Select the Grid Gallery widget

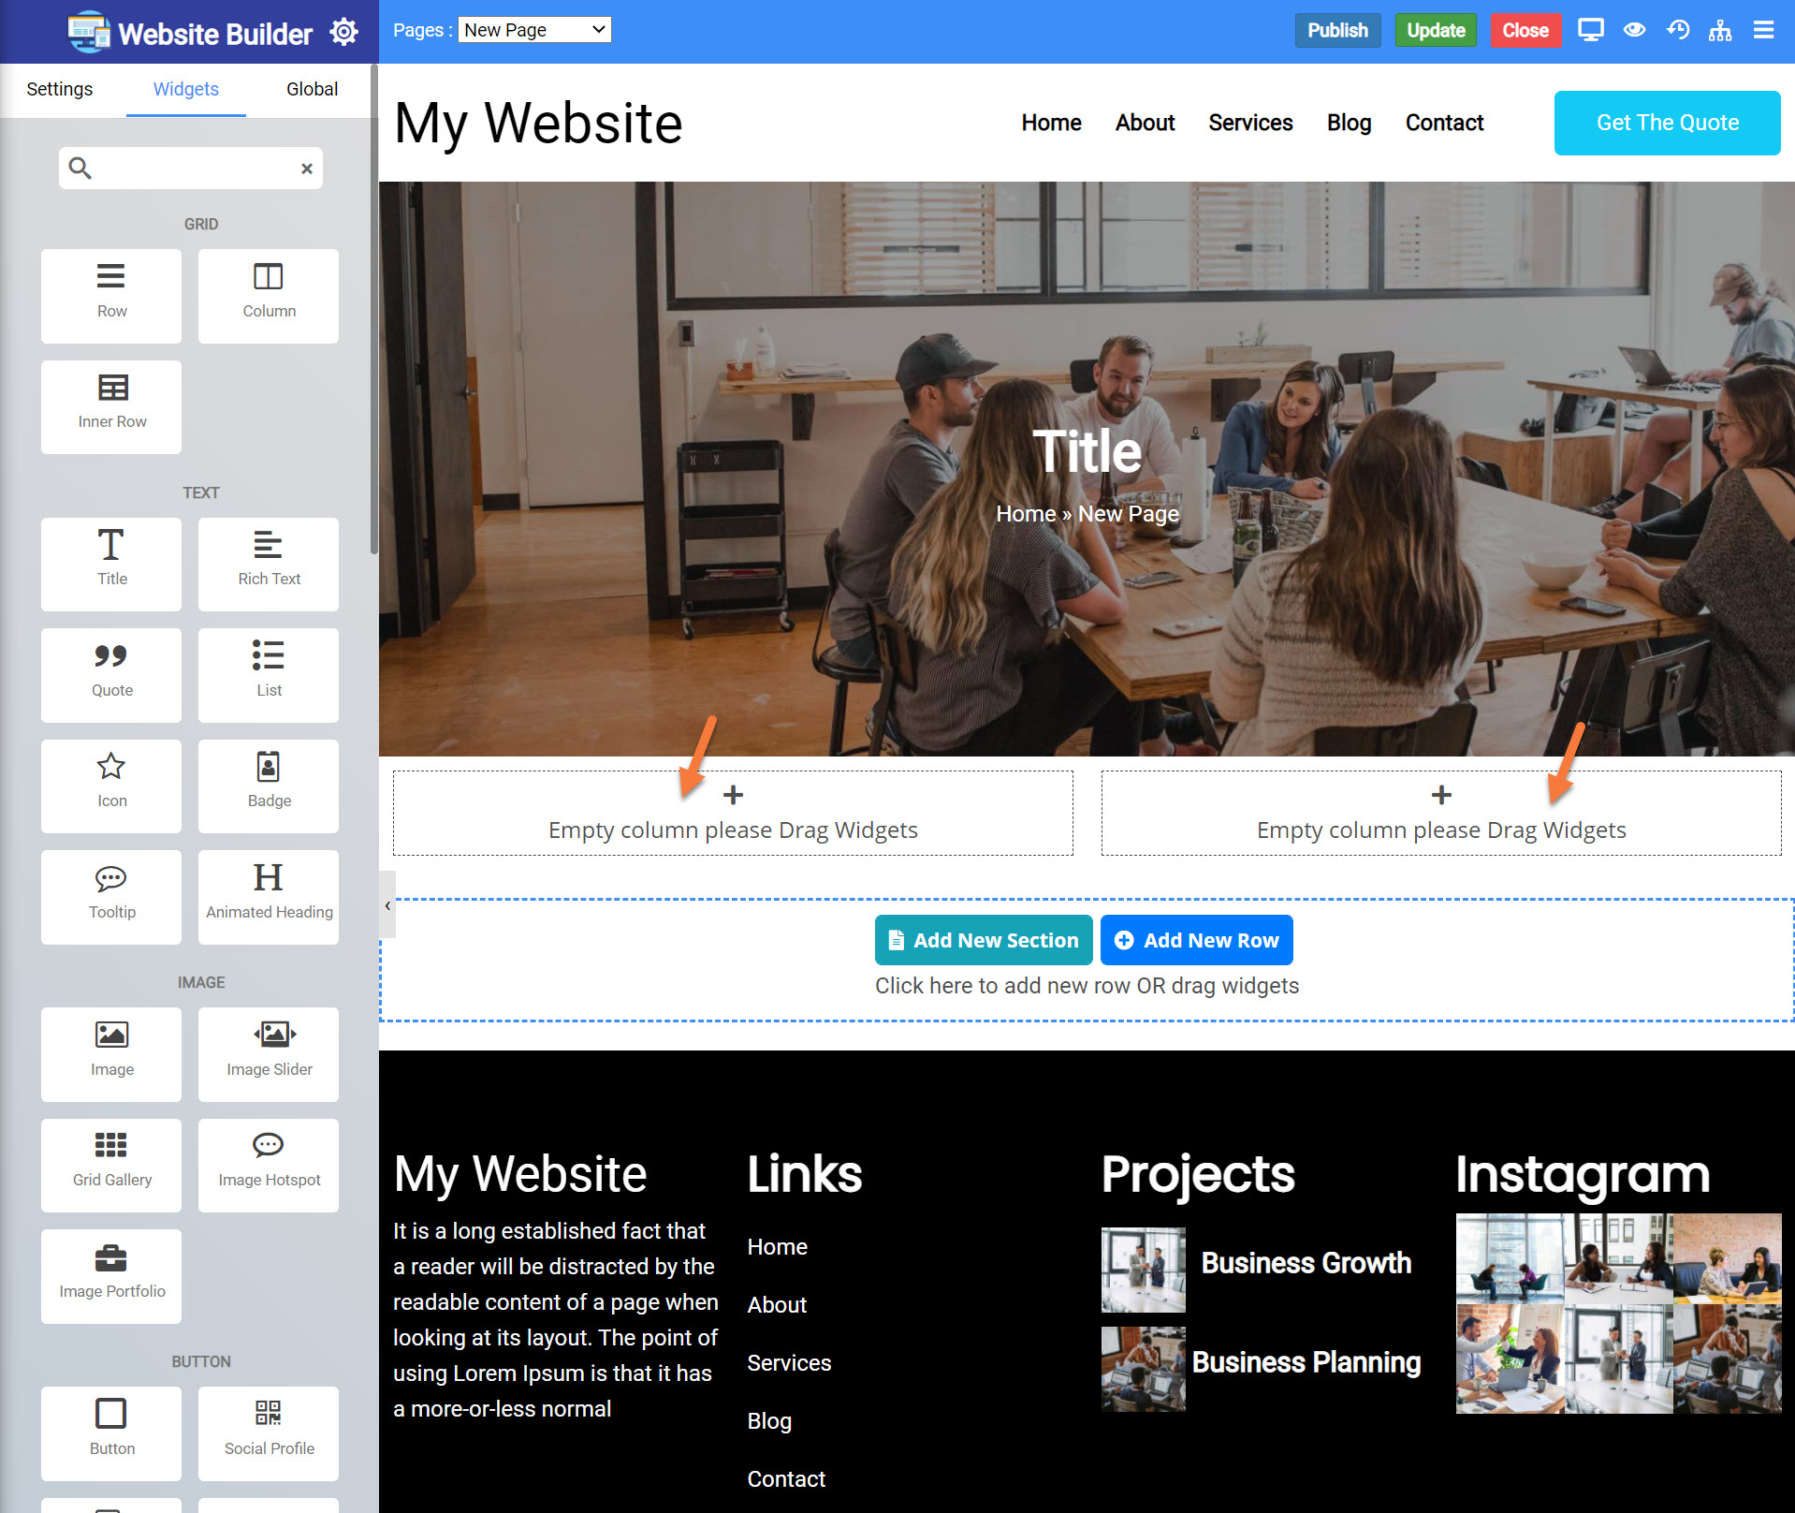(111, 1165)
